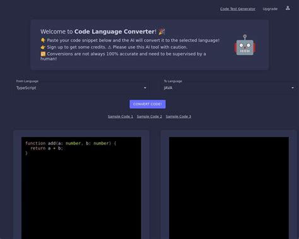Click the Upgrade link
This screenshot has width=299, height=239.
[x=270, y=9]
